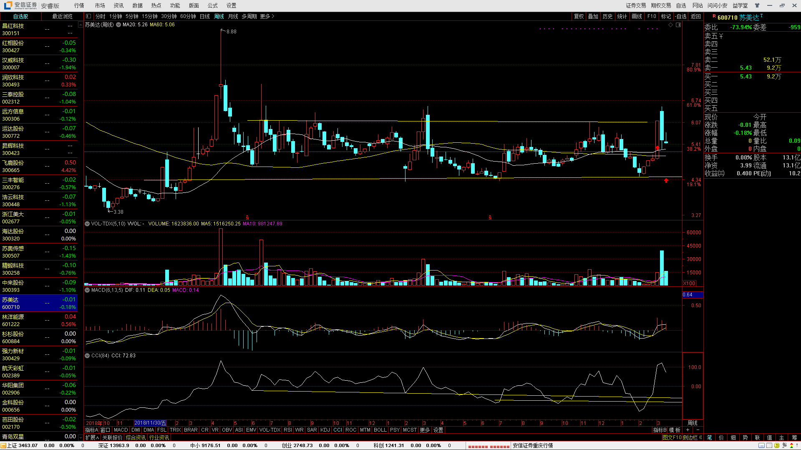This screenshot has height=450, width=801.
Task: Click the red-green arrows icon in status bar
Action: [792, 446]
